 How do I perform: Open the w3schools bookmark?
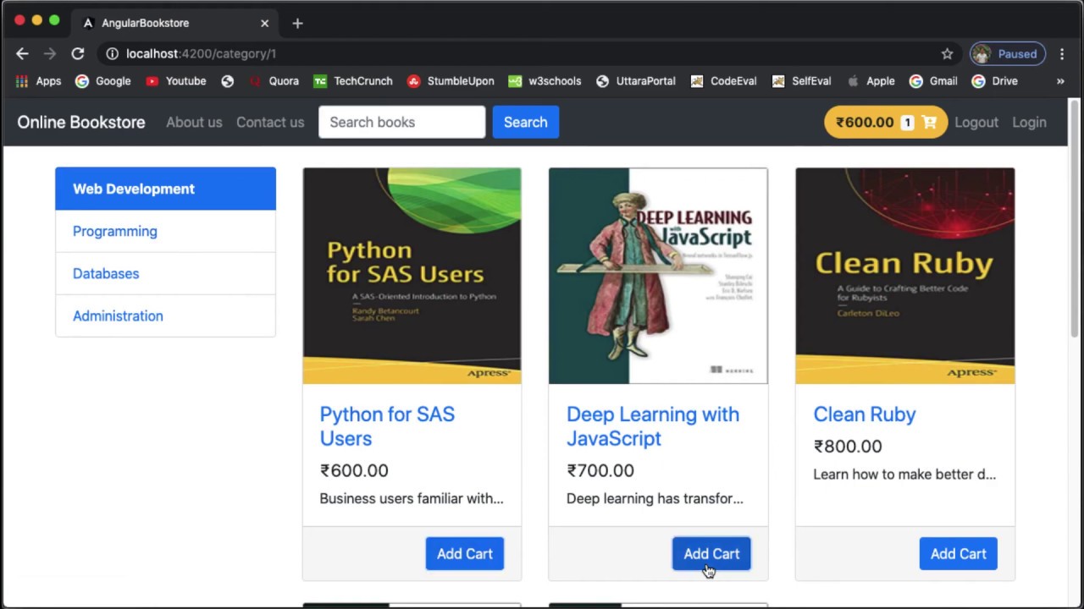(x=545, y=81)
